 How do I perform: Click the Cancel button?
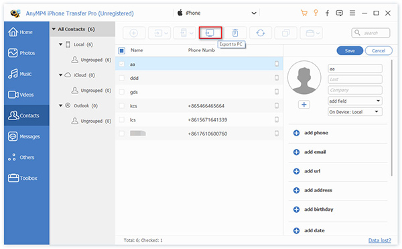[x=379, y=50]
